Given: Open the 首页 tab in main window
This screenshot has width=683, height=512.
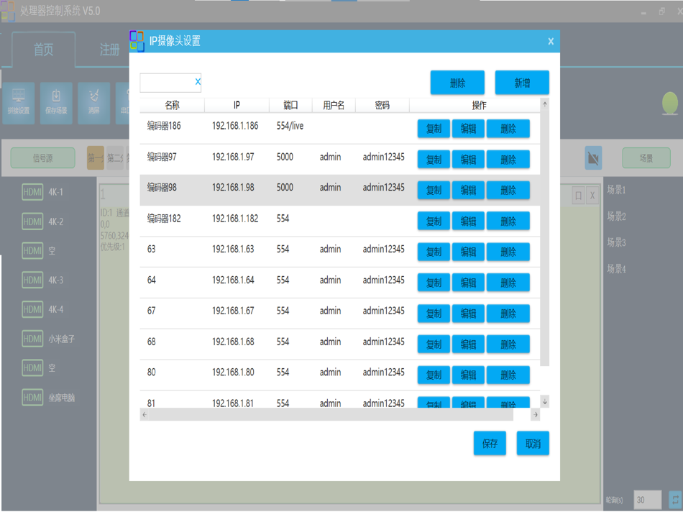Looking at the screenshot, I should (x=44, y=50).
